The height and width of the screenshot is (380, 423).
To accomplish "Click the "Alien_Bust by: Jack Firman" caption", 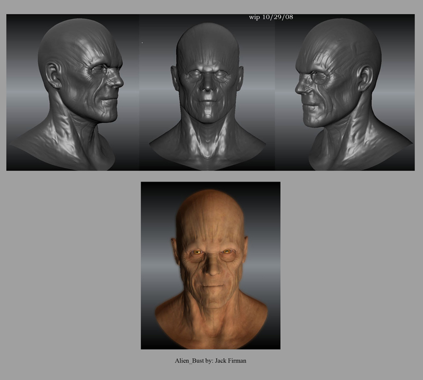I will point(210,360).
